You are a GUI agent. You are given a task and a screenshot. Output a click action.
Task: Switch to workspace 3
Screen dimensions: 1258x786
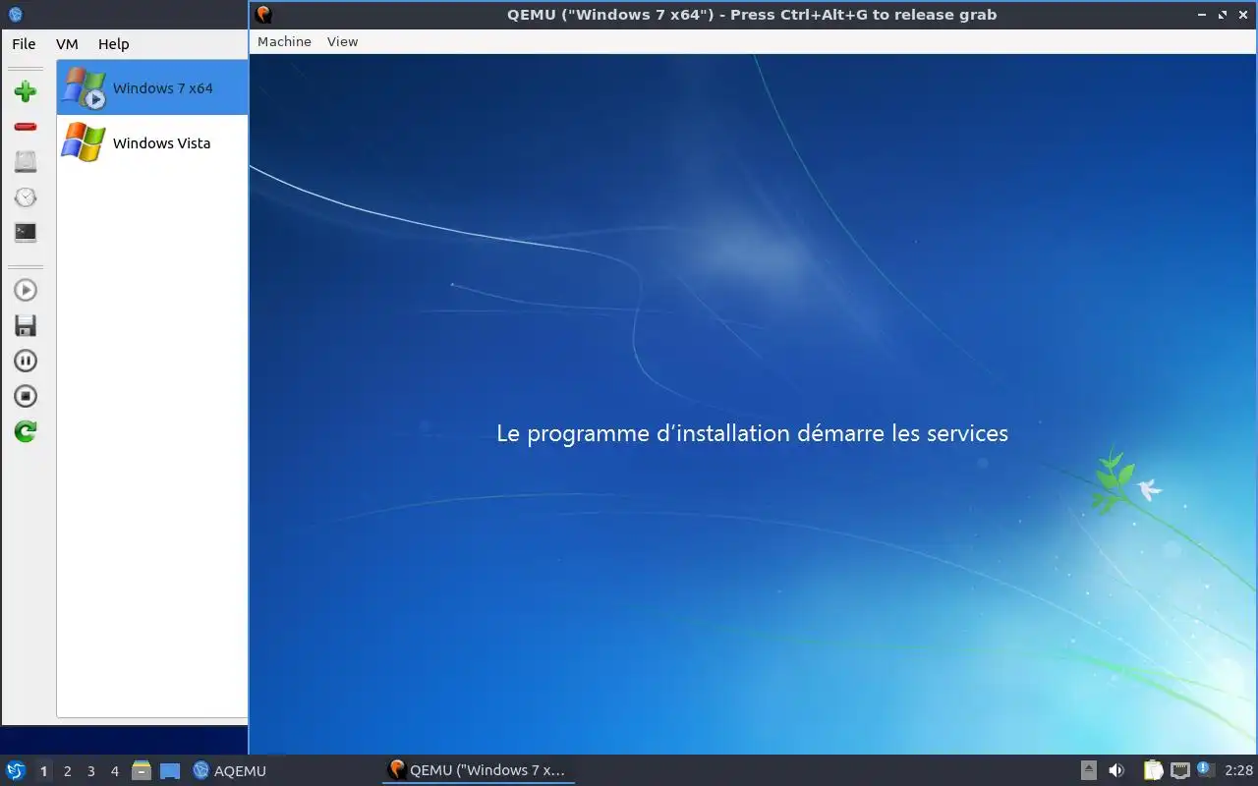click(90, 771)
